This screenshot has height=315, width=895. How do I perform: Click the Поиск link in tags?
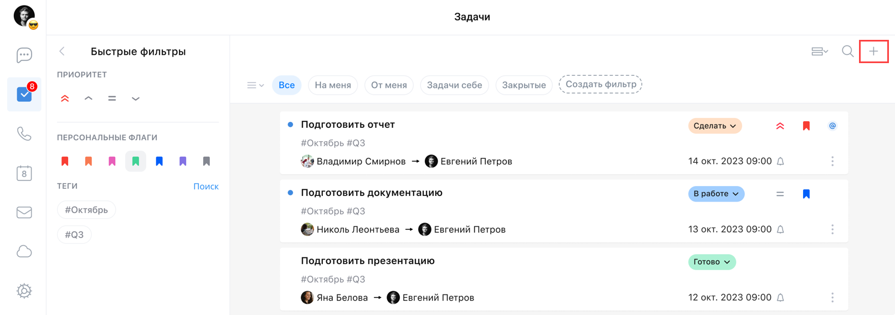[205, 187]
